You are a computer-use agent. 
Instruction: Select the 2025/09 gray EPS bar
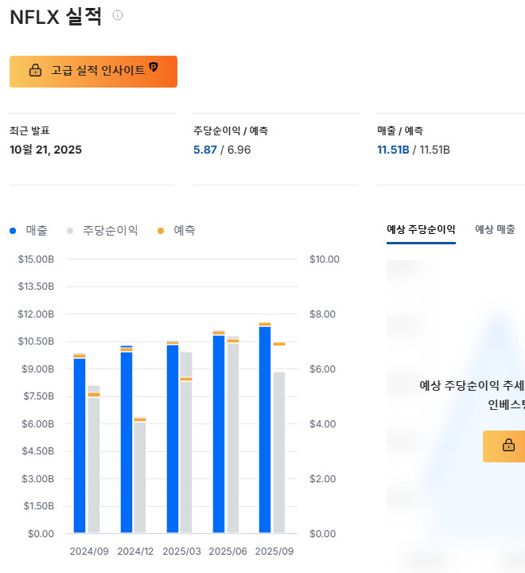(x=279, y=452)
